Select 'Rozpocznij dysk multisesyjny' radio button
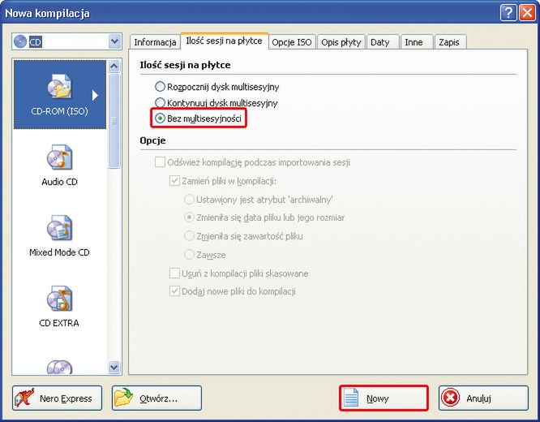The width and height of the screenshot is (540, 422). pyautogui.click(x=160, y=87)
